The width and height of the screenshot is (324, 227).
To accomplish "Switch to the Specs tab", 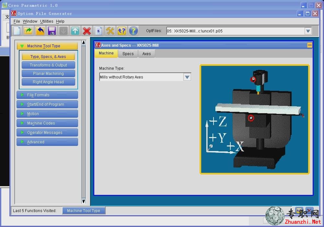I will pyautogui.click(x=128, y=54).
